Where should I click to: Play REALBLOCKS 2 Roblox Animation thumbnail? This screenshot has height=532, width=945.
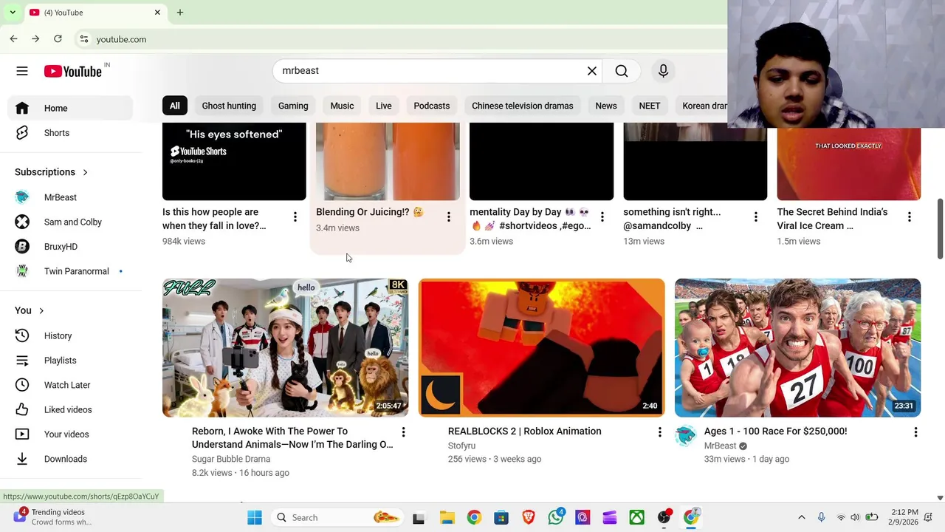tap(541, 347)
